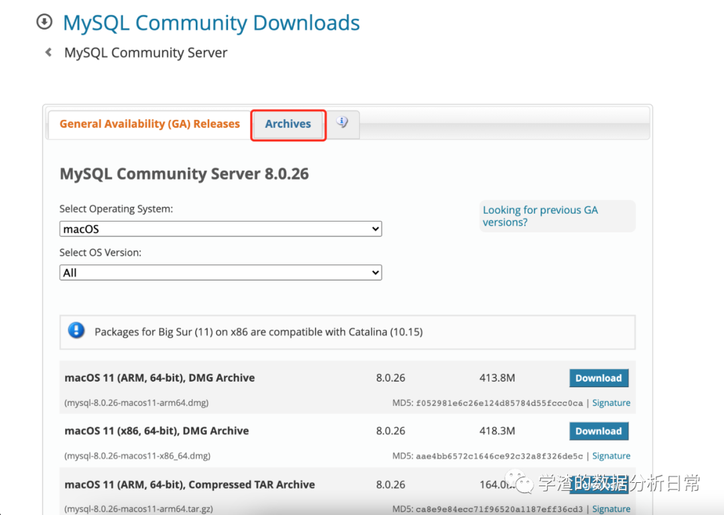Click the download circle icon beside page title
The image size is (724, 515).
pyautogui.click(x=44, y=21)
